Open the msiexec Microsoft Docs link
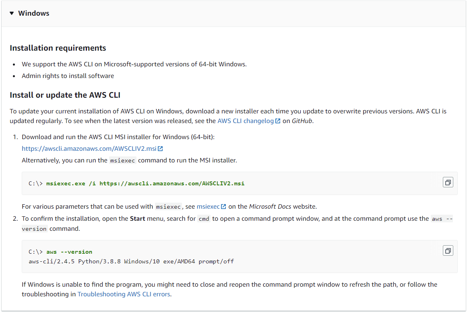The image size is (469, 312). (208, 206)
